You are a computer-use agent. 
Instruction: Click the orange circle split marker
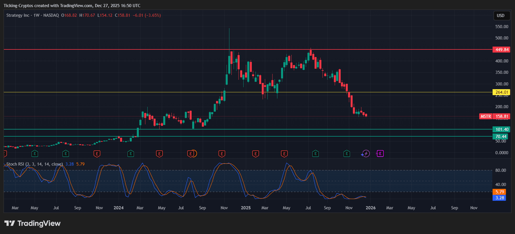click(194, 154)
